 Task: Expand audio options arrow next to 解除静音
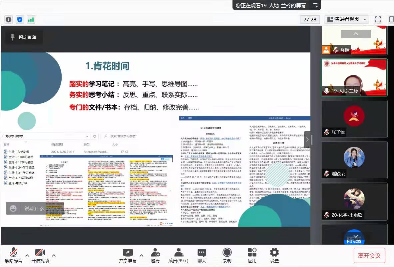pos(27,255)
